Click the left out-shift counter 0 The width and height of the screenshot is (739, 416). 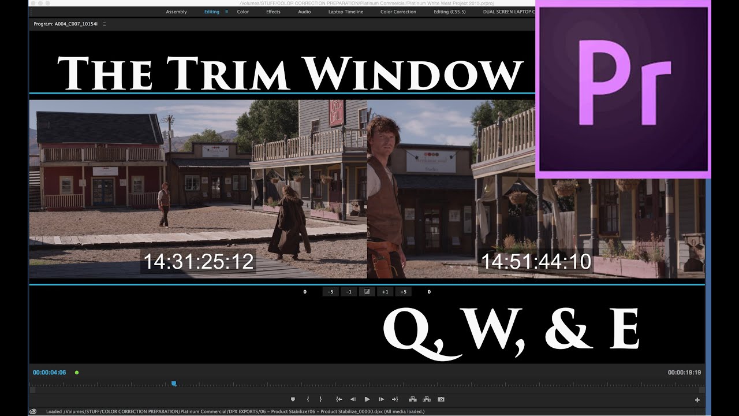coord(305,292)
